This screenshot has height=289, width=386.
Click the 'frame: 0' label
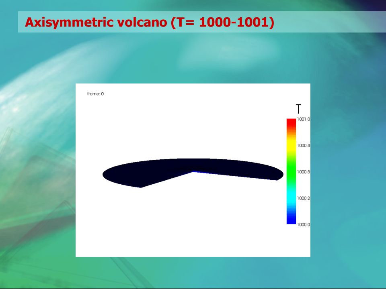[x=96, y=94]
